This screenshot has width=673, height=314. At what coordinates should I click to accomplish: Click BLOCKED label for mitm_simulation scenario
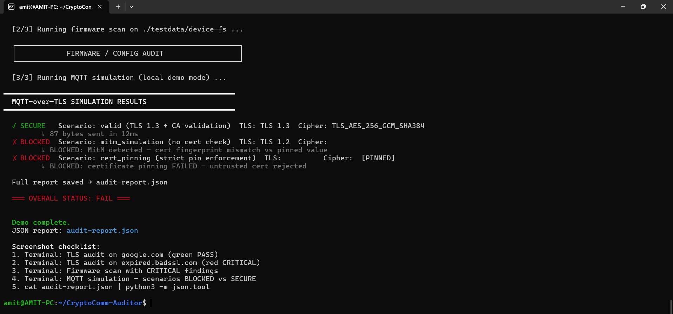tap(35, 142)
